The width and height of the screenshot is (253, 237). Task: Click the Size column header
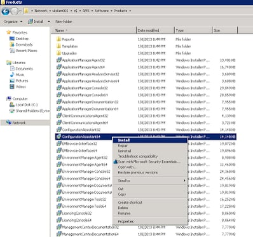pos(224,30)
